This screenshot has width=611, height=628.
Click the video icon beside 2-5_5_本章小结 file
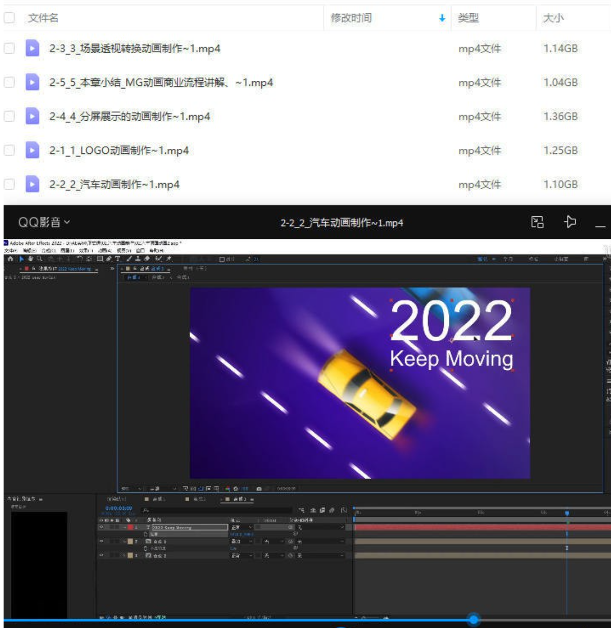pos(32,82)
